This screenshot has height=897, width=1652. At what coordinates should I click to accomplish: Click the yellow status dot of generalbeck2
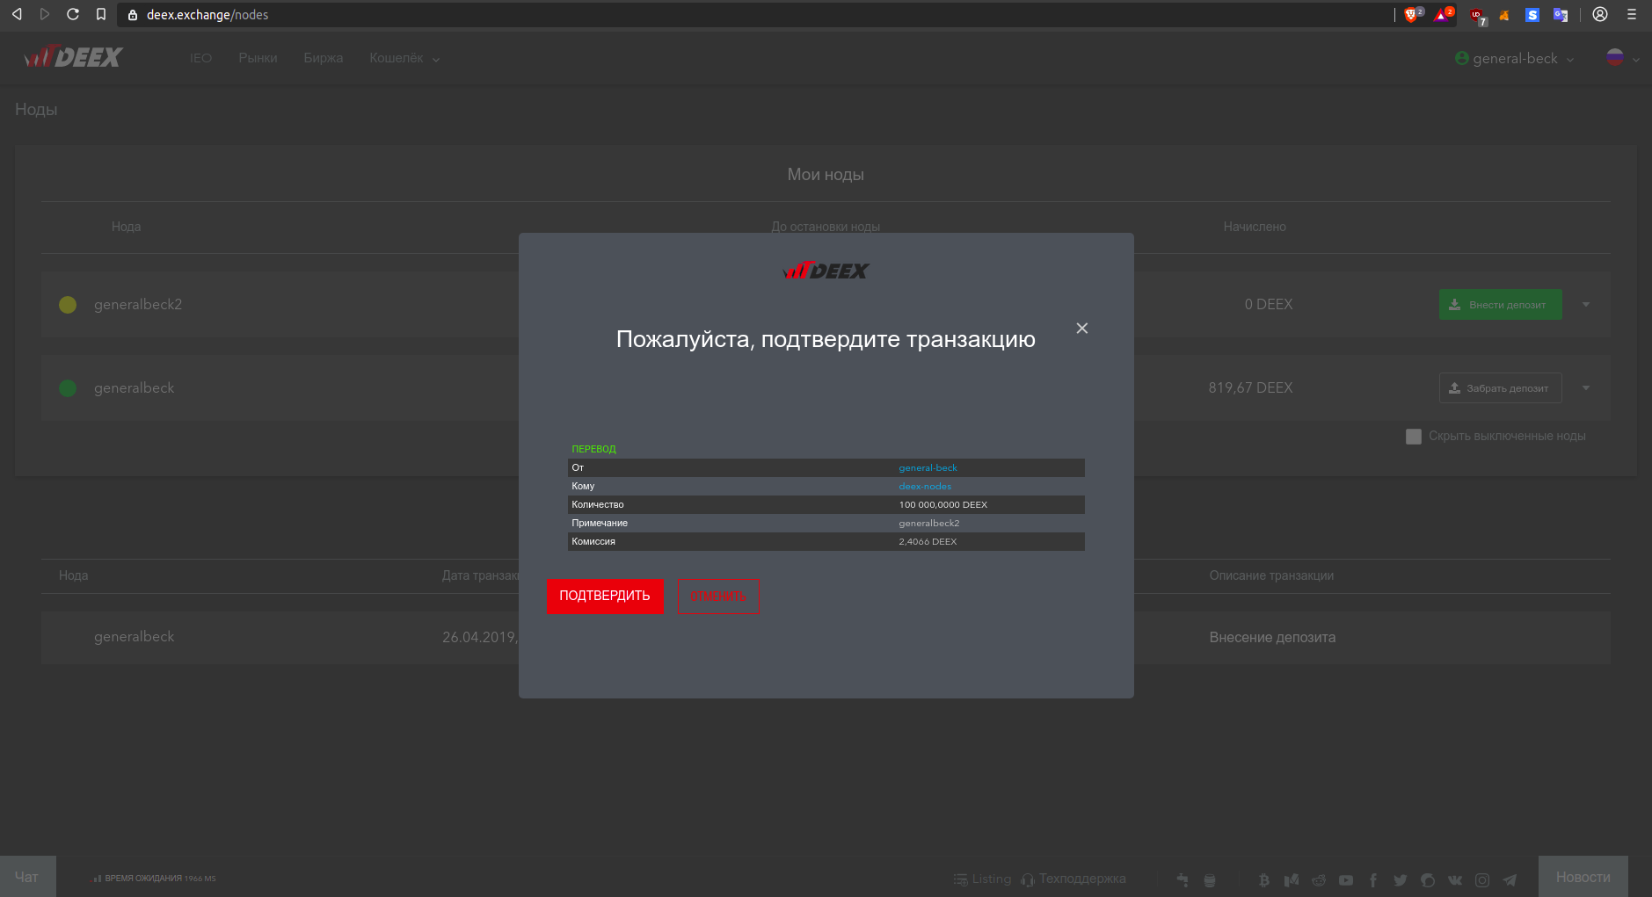coord(68,305)
